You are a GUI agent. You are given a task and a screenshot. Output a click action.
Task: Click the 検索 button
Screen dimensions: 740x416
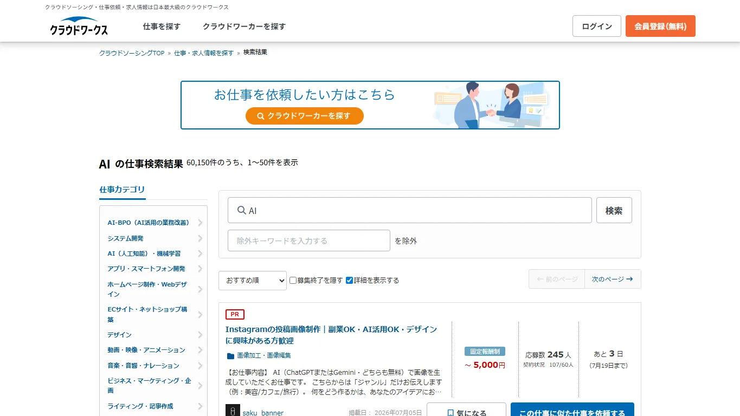614,210
